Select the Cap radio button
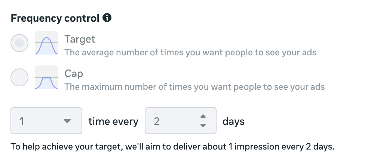The image size is (371, 160). point(19,77)
